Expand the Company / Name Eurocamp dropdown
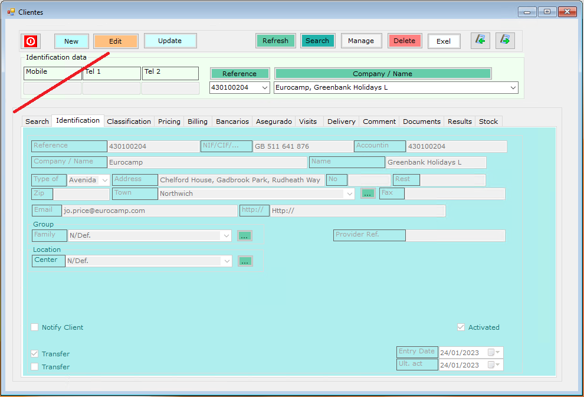Viewport: 584px width, 397px height. point(513,88)
